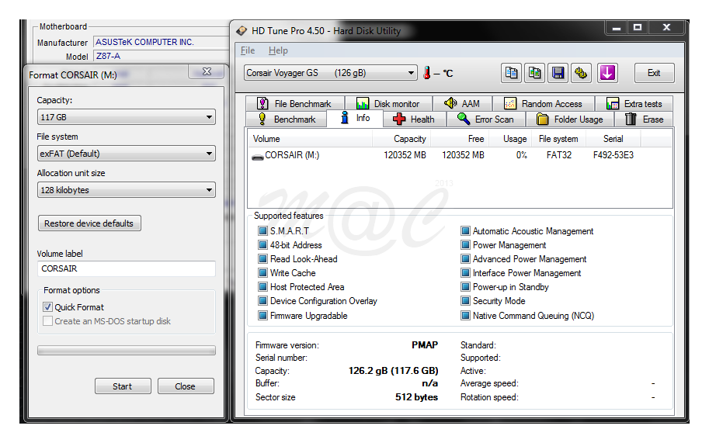Uncheck Quick Format in Format dialog
709x443 pixels.
point(47,307)
